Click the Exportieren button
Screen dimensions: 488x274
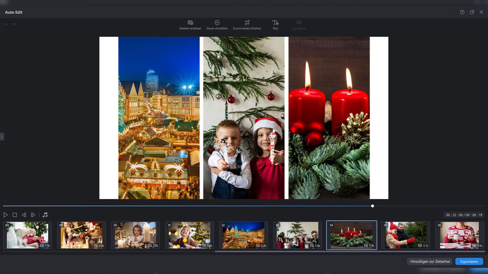(x=469, y=261)
